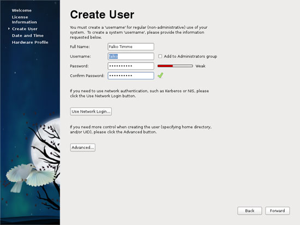Jump to Hardware Profile step in sidebar
Viewport: 300px width, 225px height.
30,42
